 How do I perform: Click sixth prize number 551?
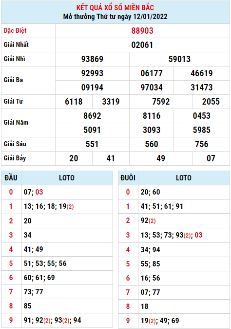92,144
